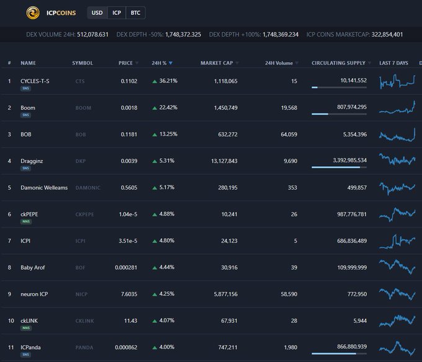The height and width of the screenshot is (362, 422).
Task: Click the BOB 24H volume 64,059
Action: point(289,135)
